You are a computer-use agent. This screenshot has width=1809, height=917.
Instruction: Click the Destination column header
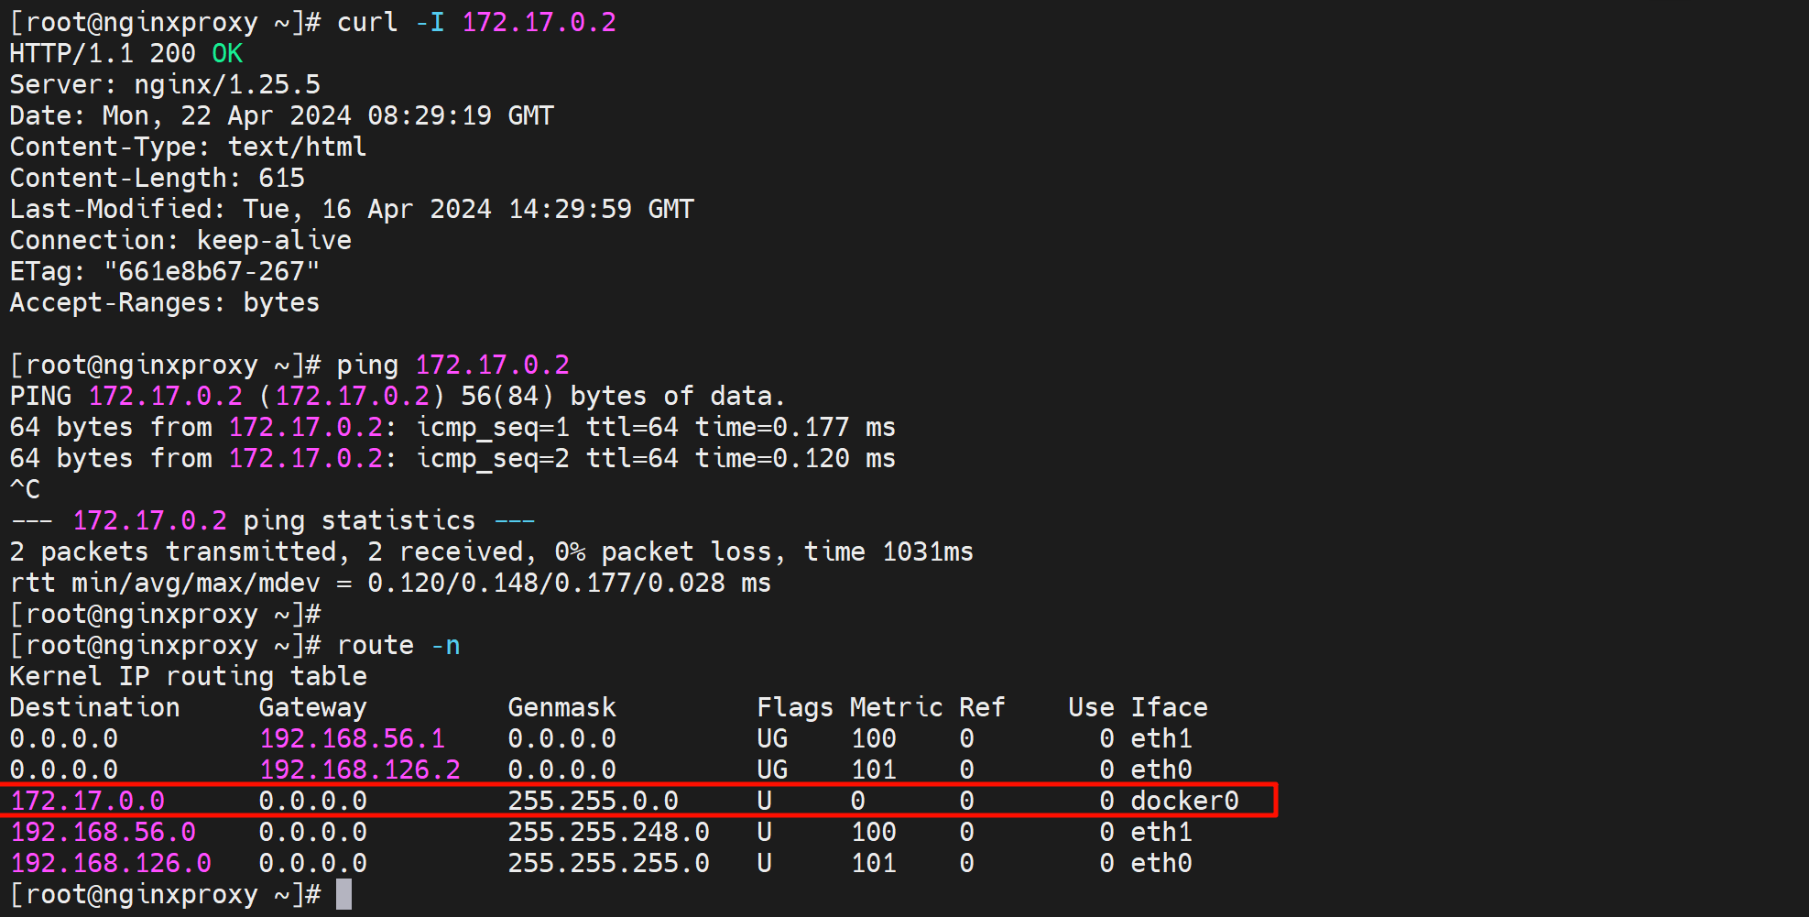(x=94, y=707)
